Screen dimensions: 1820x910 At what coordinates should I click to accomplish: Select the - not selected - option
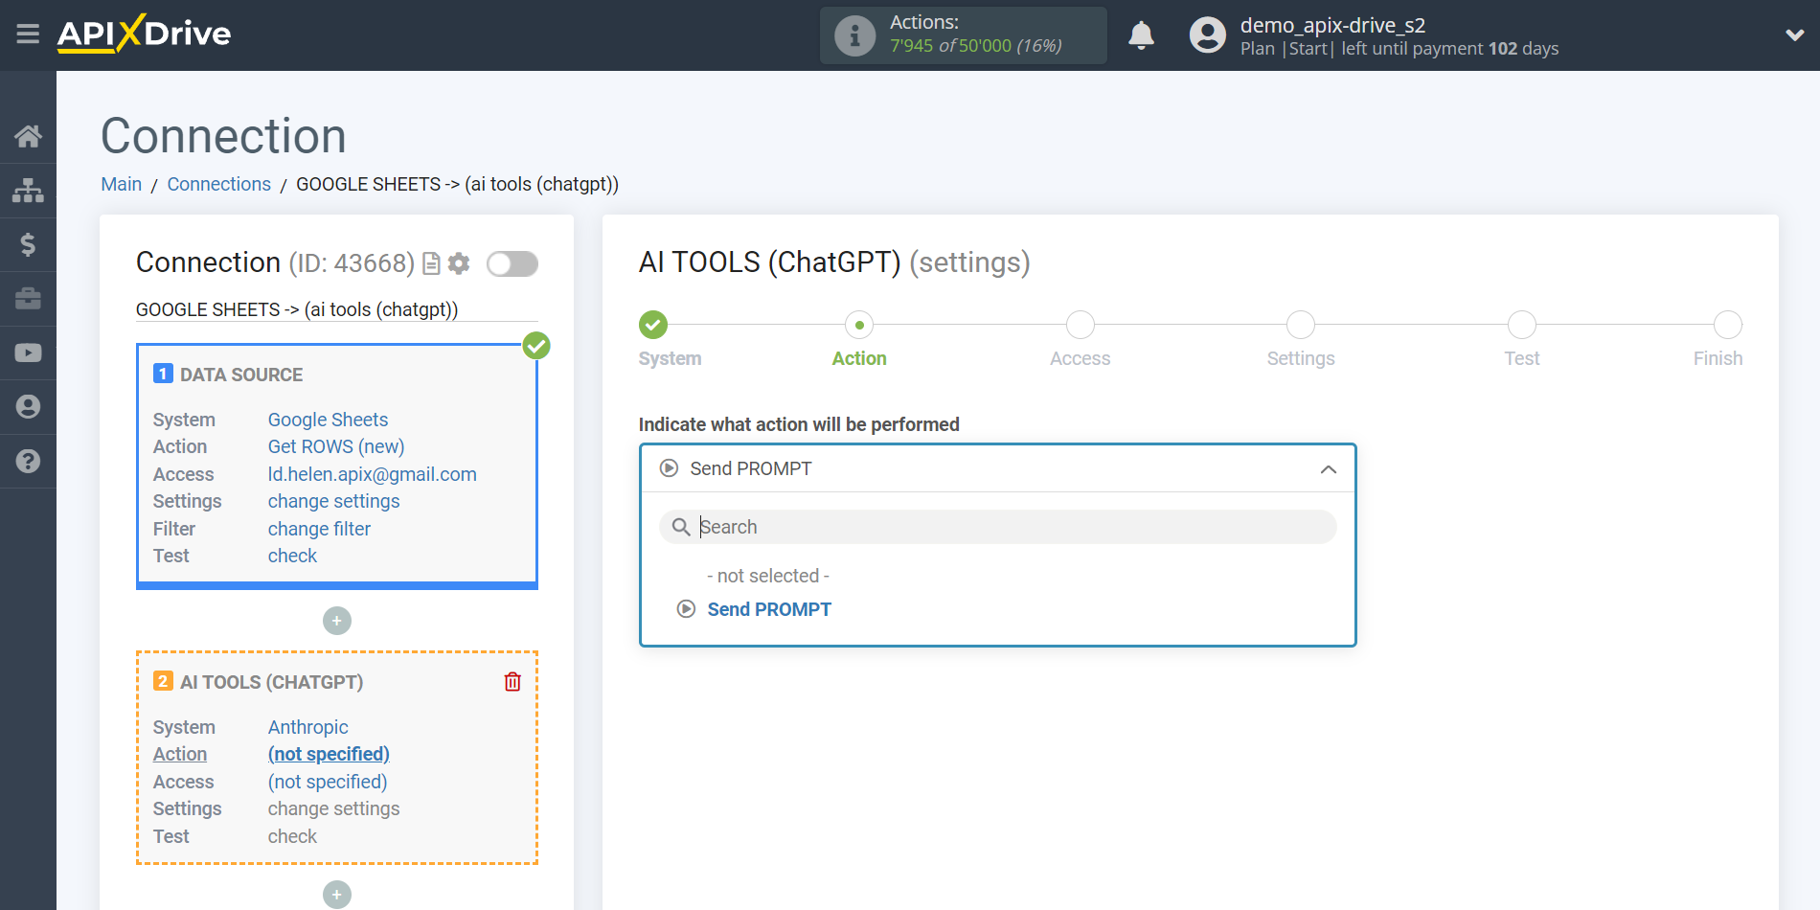pyautogui.click(x=768, y=576)
